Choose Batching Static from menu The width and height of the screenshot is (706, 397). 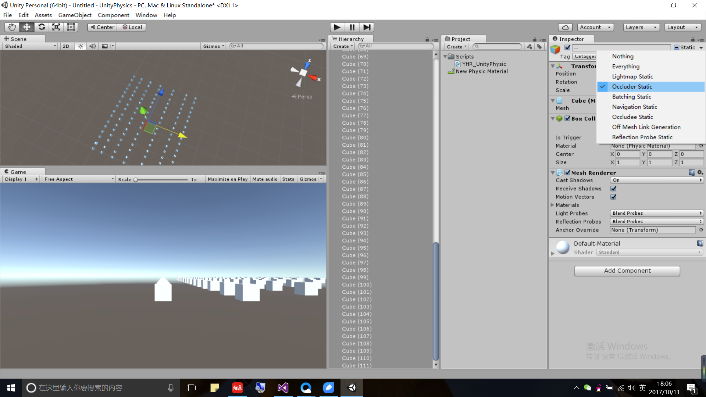point(631,97)
